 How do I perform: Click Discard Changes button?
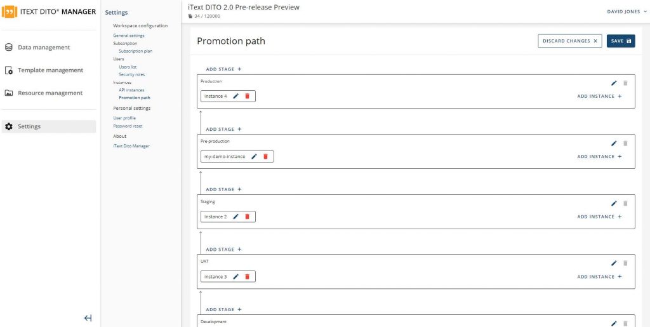pyautogui.click(x=569, y=41)
